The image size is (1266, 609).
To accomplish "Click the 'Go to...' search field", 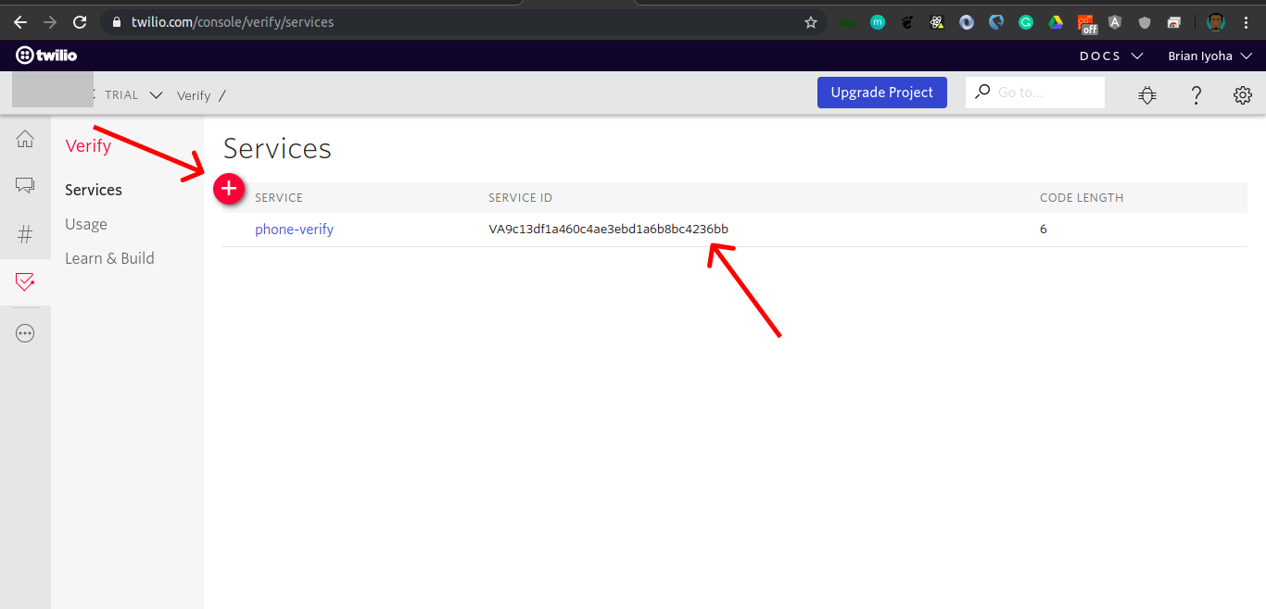I will (x=1035, y=93).
